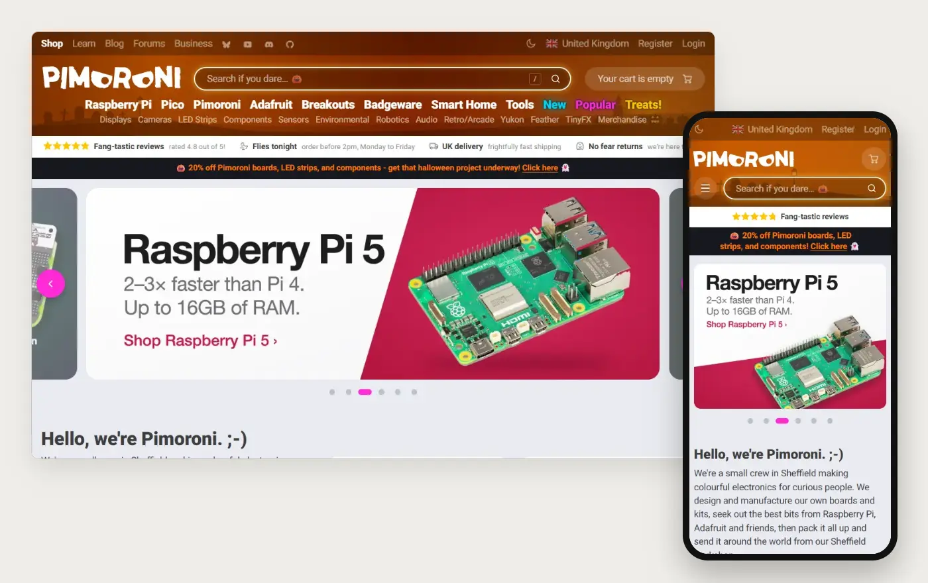Click the Flies tonight dispatch icon

click(x=244, y=146)
